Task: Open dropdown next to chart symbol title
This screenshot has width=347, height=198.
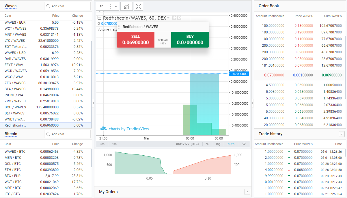Action: 168,18
